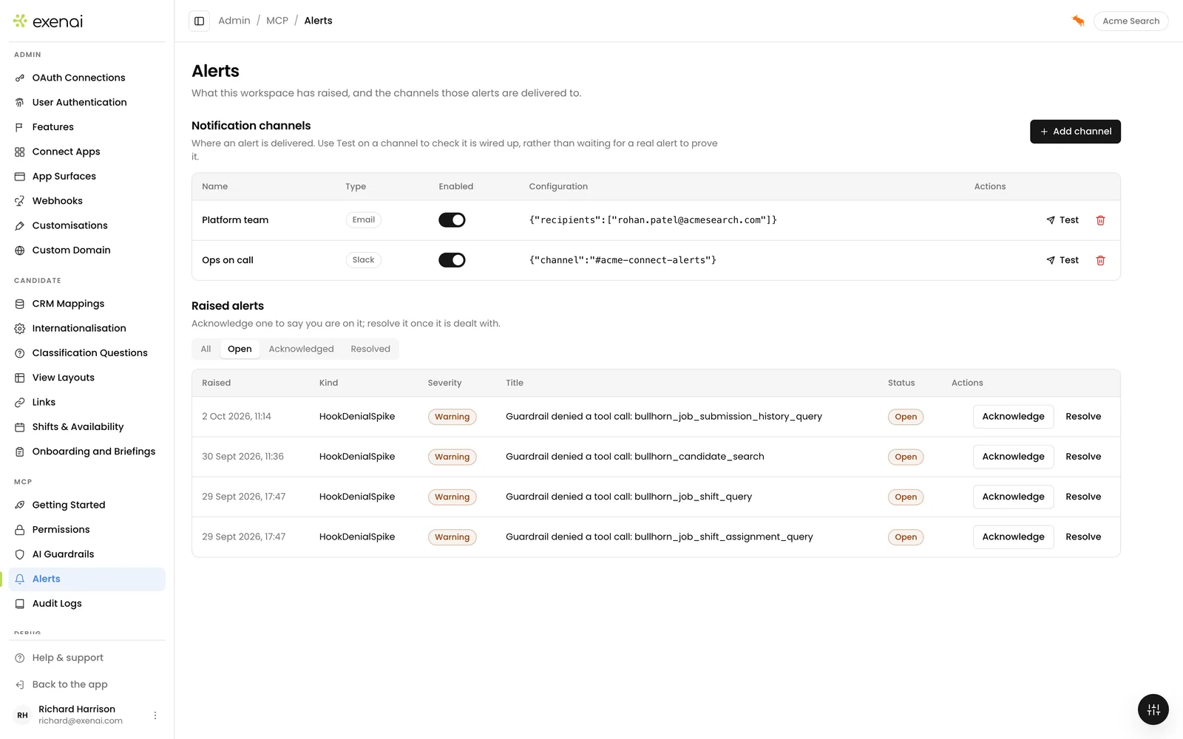
Task: Open Help & support
Action: click(x=87, y=658)
